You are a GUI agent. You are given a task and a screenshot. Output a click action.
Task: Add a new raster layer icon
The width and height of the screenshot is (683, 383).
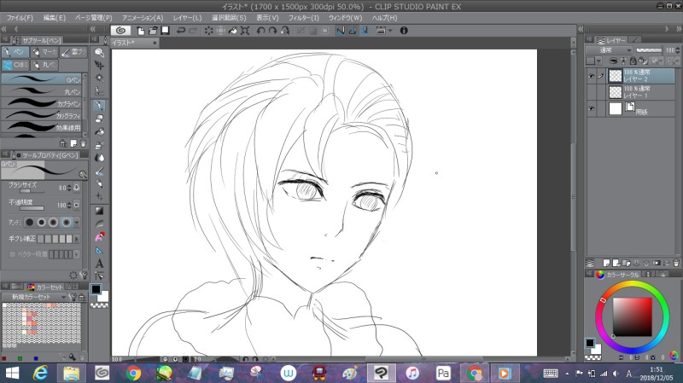[606, 263]
